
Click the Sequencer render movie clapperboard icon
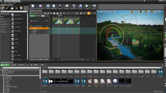pyautogui.click(x=57, y=13)
